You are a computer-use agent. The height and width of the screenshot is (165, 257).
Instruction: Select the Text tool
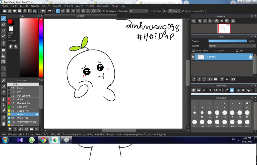pyautogui.click(x=3, y=99)
